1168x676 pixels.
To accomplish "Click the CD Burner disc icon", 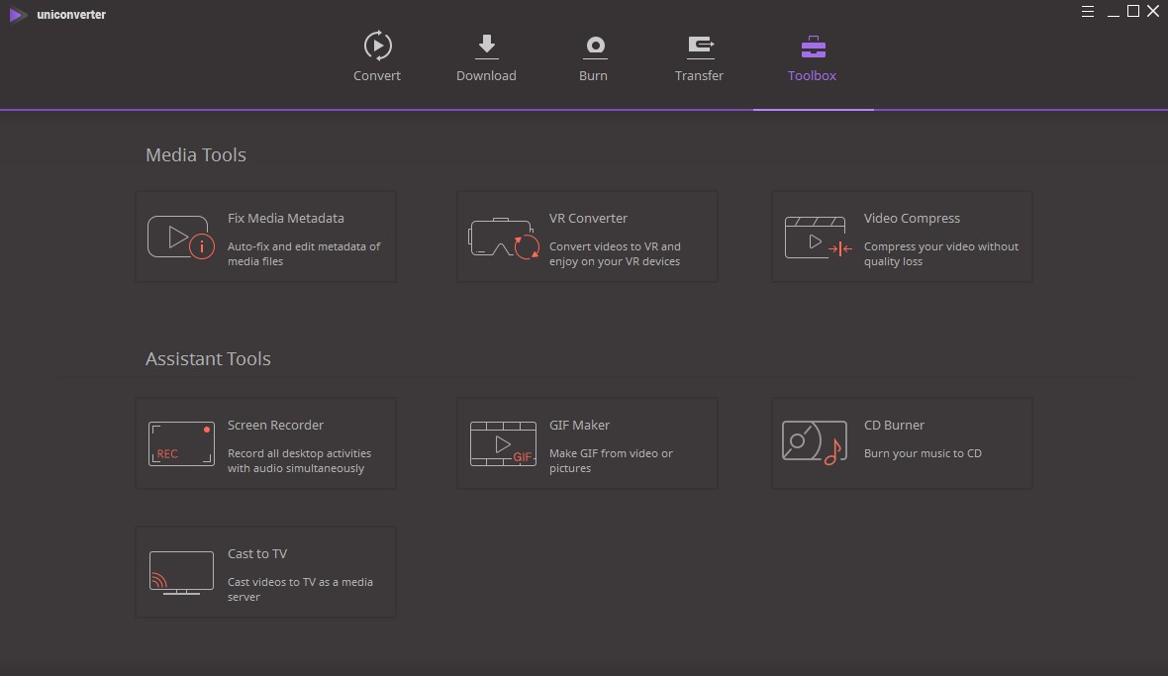I will click(815, 442).
